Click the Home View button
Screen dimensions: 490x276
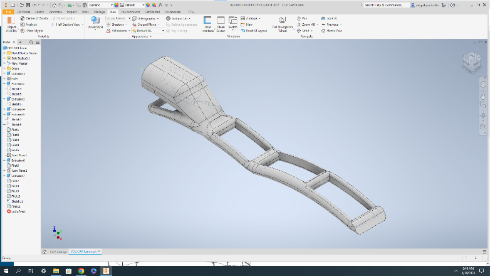331,31
